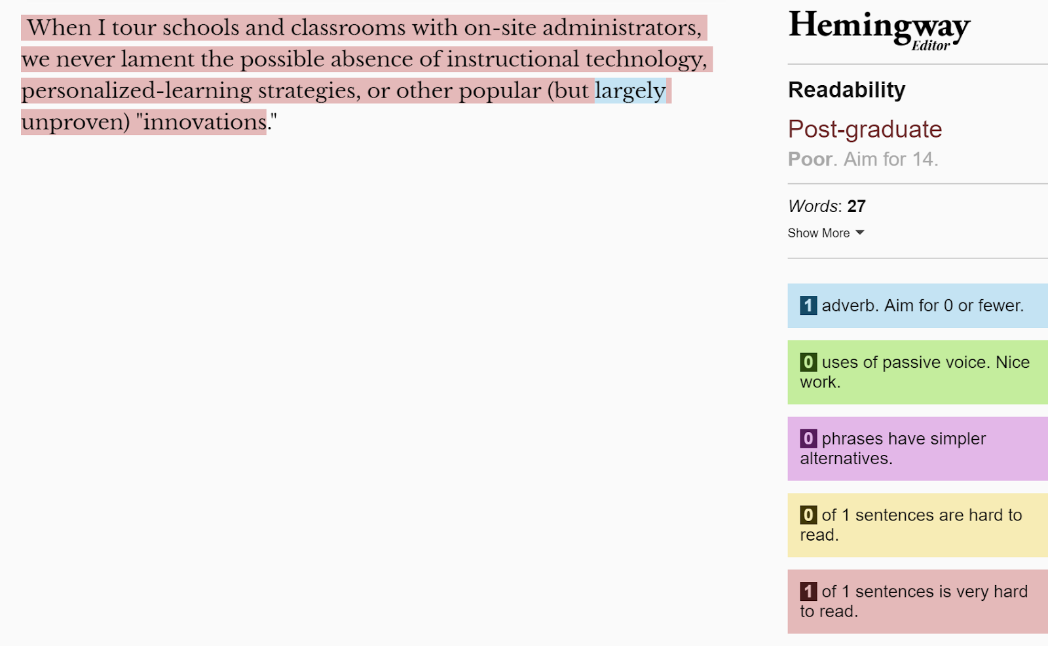Click the passive voice summary panel
This screenshot has width=1048, height=646.
(x=918, y=372)
